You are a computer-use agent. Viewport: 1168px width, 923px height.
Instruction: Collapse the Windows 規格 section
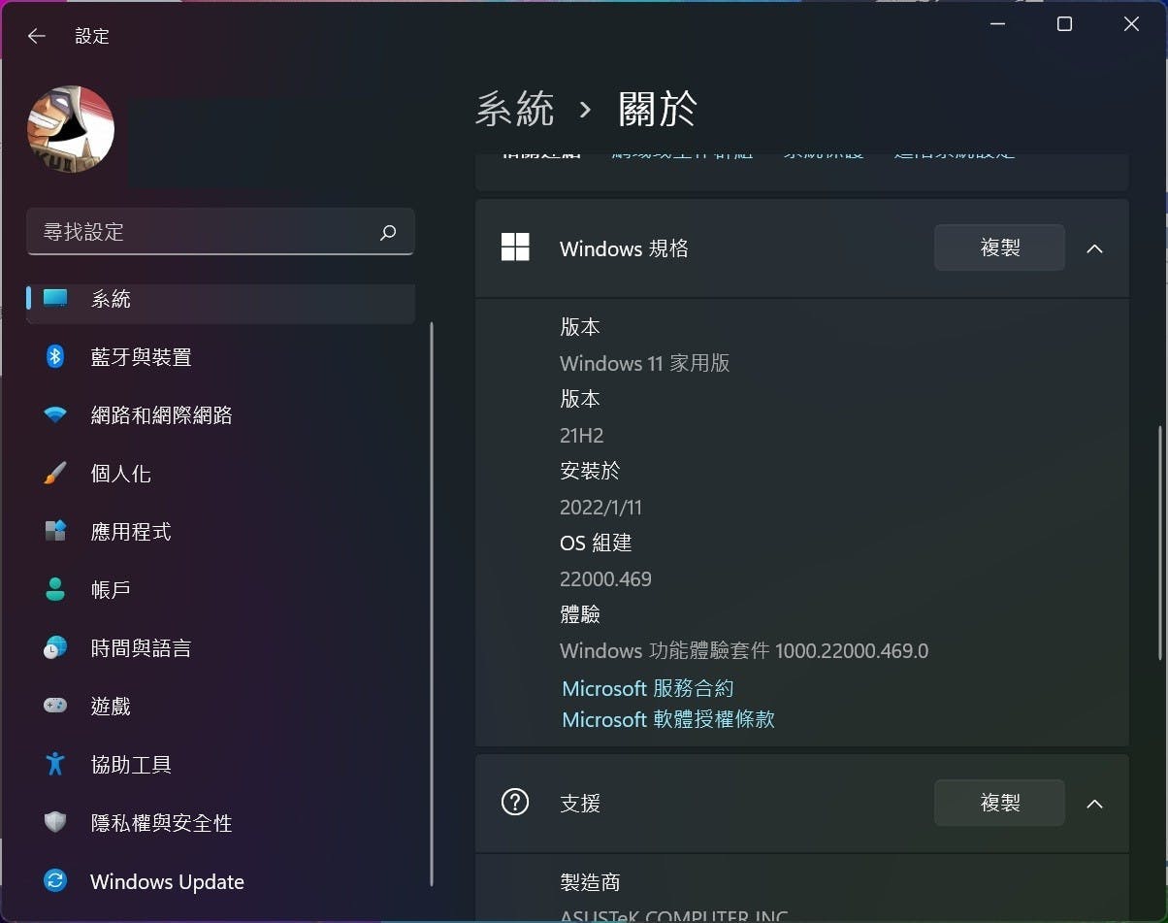pos(1094,248)
